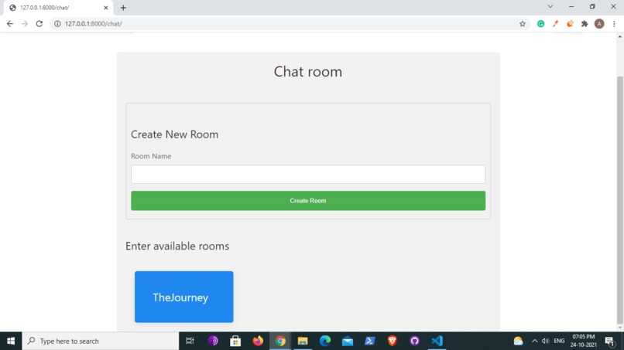Launch Firefox from the taskbar
The image size is (624, 350).
(x=258, y=341)
